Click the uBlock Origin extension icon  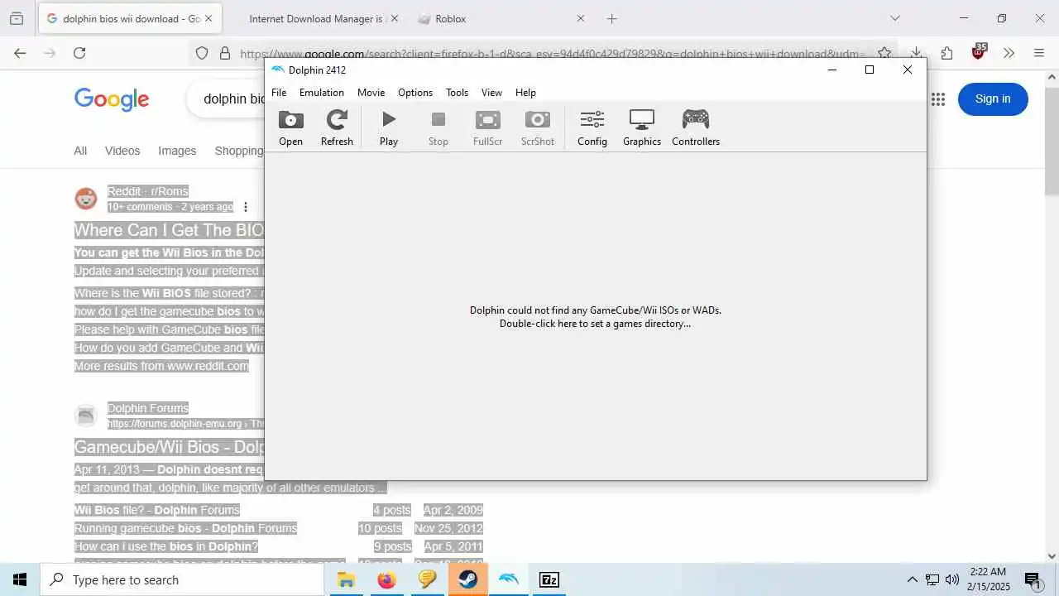(x=979, y=52)
